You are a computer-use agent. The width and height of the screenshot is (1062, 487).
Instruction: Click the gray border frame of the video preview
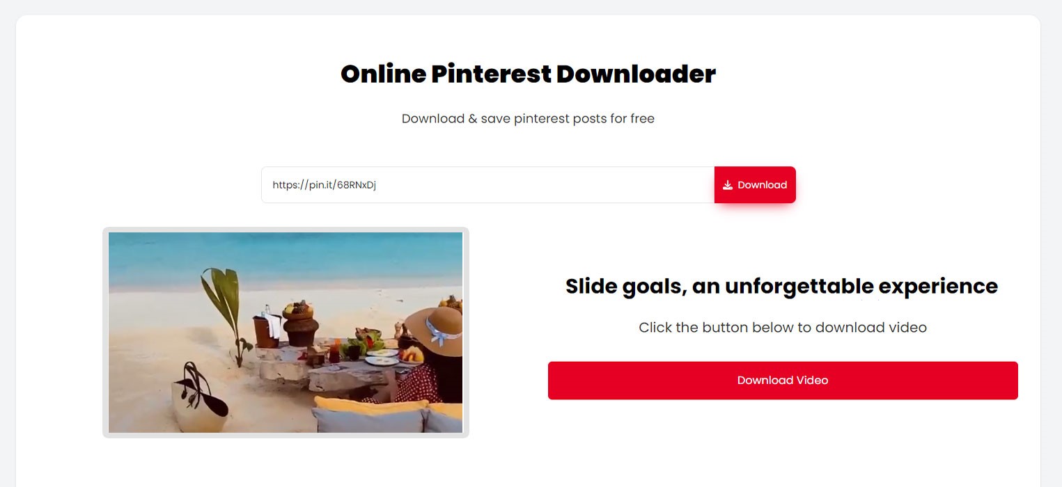pos(105,333)
